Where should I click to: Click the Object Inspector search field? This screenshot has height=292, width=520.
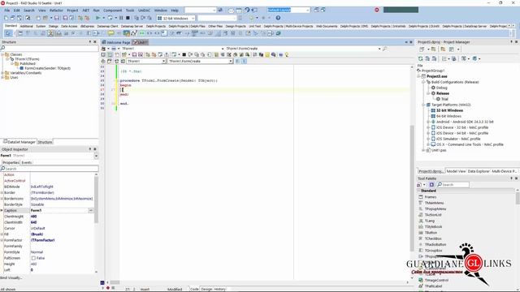pyautogui.click(x=50, y=169)
